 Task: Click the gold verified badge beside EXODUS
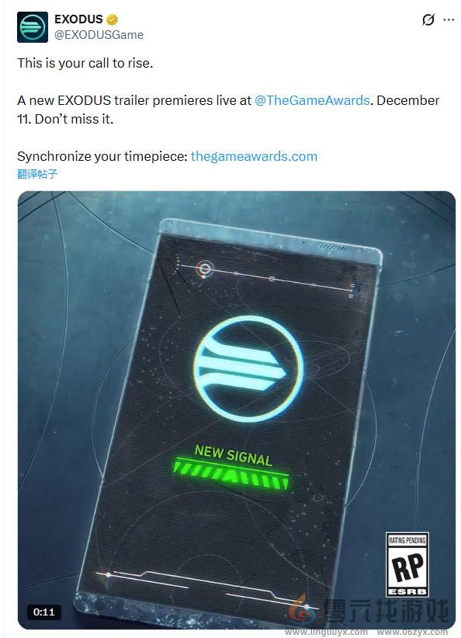tap(113, 19)
